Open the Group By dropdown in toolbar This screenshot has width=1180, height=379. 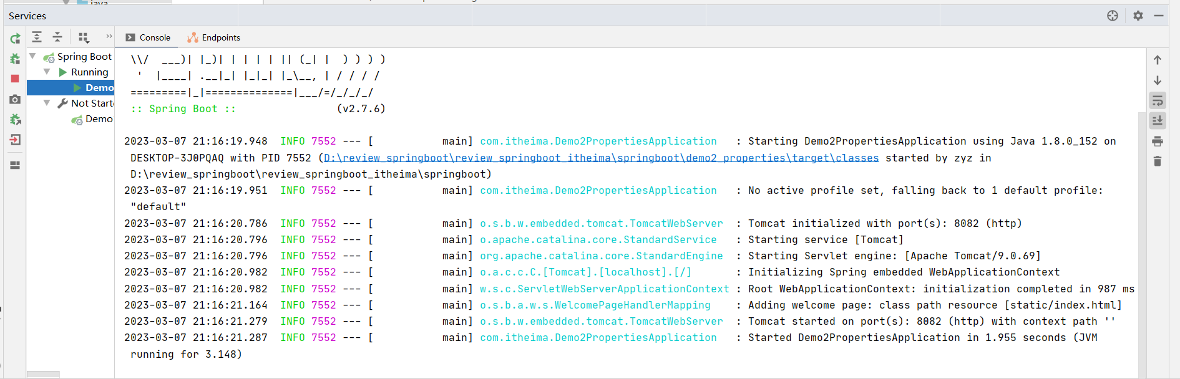coord(84,37)
